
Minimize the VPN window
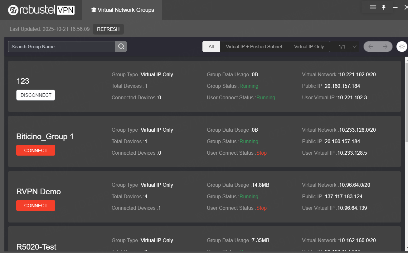point(395,7)
